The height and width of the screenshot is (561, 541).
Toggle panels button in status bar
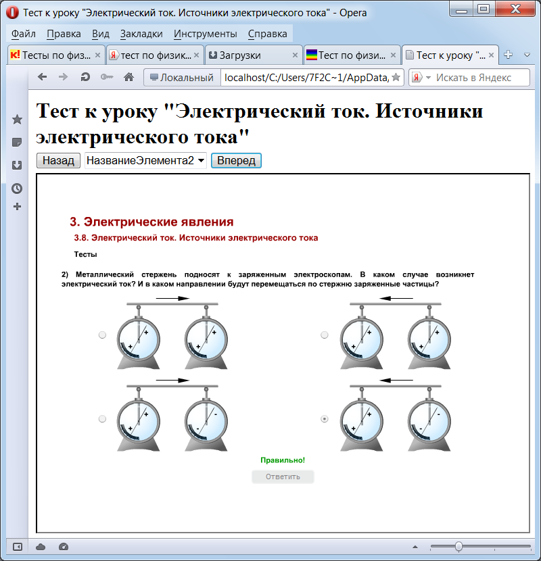17,547
